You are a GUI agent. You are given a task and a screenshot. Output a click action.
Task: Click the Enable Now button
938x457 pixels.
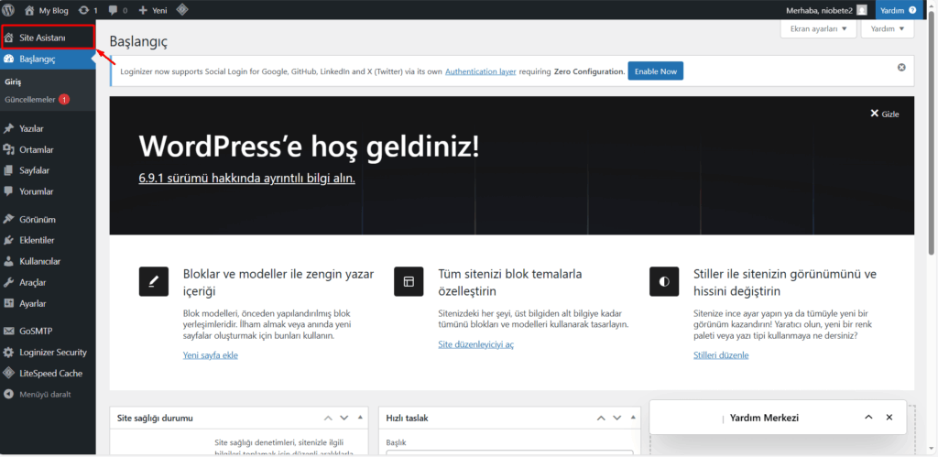tap(655, 71)
